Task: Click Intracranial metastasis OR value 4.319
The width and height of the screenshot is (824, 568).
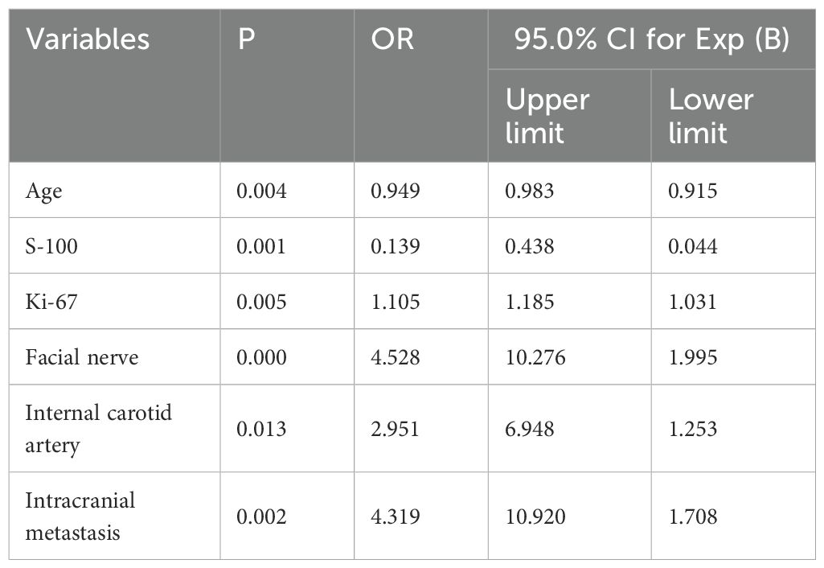Action: coord(395,516)
